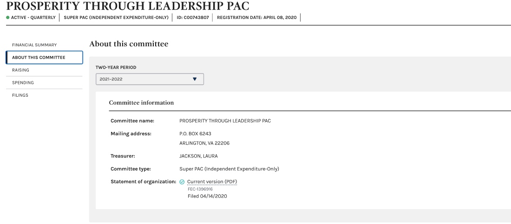This screenshot has width=511, height=224.
Task: Click Super PAC (Independent Expenditure-Only) header label
Action: click(x=116, y=18)
